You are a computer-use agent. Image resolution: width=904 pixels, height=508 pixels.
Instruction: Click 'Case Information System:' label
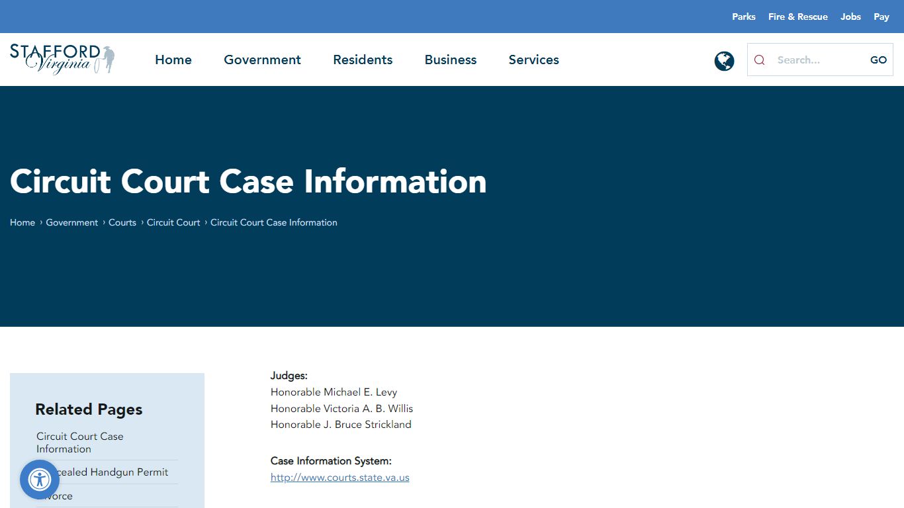click(331, 461)
